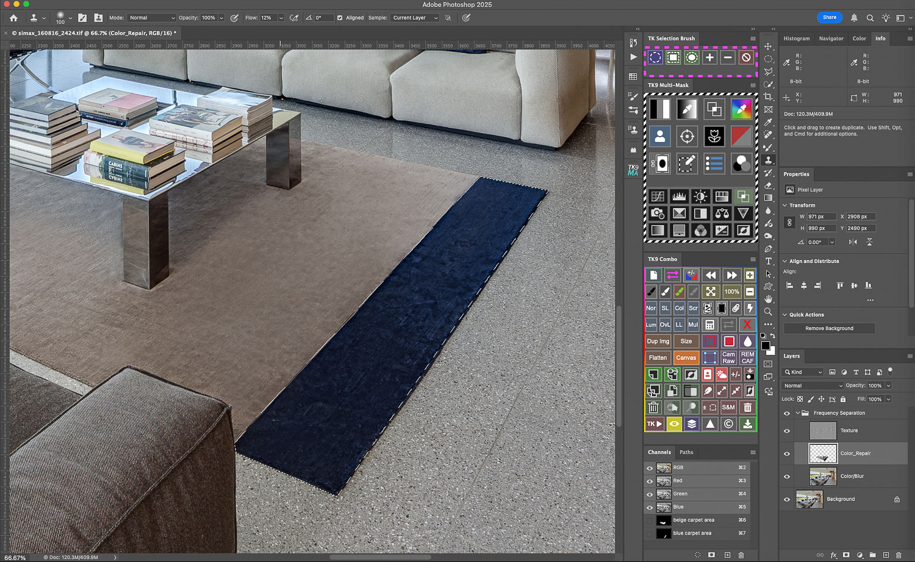Open the Layers panel menu
The width and height of the screenshot is (915, 562).
[x=910, y=356]
